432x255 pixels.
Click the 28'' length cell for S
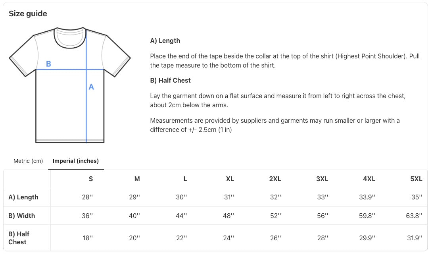[87, 197]
